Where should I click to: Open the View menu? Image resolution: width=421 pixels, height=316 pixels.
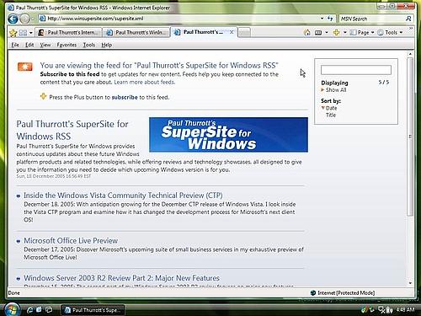45,45
